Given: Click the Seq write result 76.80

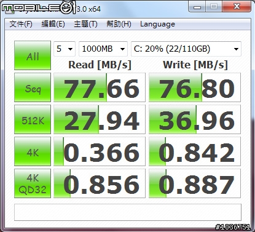Looking at the screenshot, I should tap(195, 87).
